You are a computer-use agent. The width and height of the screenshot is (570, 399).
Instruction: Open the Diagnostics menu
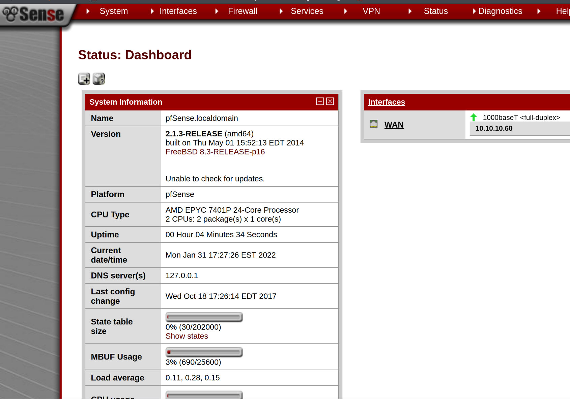click(x=500, y=11)
